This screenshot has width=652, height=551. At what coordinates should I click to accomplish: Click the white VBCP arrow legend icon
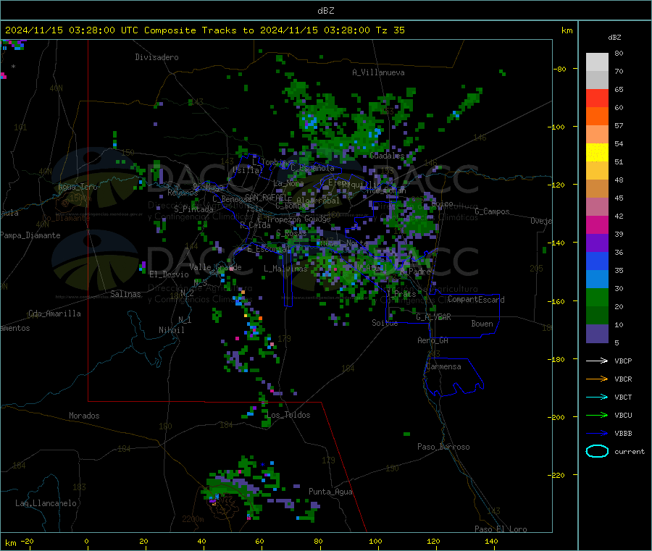coord(597,361)
